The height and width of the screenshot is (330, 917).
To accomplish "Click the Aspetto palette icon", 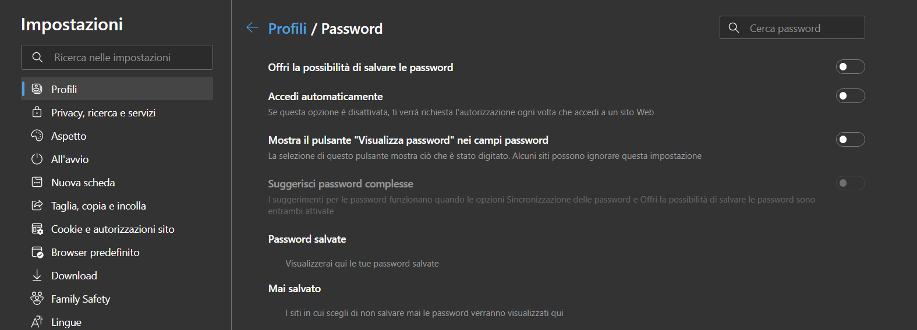I will click(37, 136).
